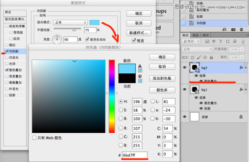249x162 pixels.
Task: Click the lock icon on 背景 layer
Action: coord(241,117)
